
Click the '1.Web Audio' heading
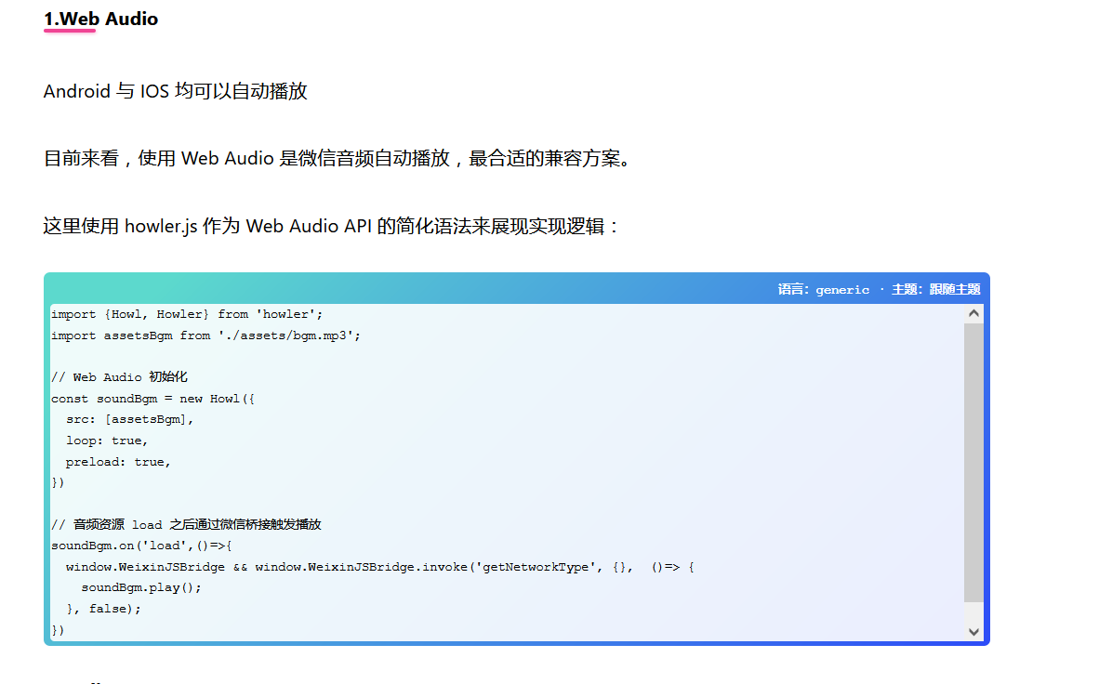(x=101, y=19)
